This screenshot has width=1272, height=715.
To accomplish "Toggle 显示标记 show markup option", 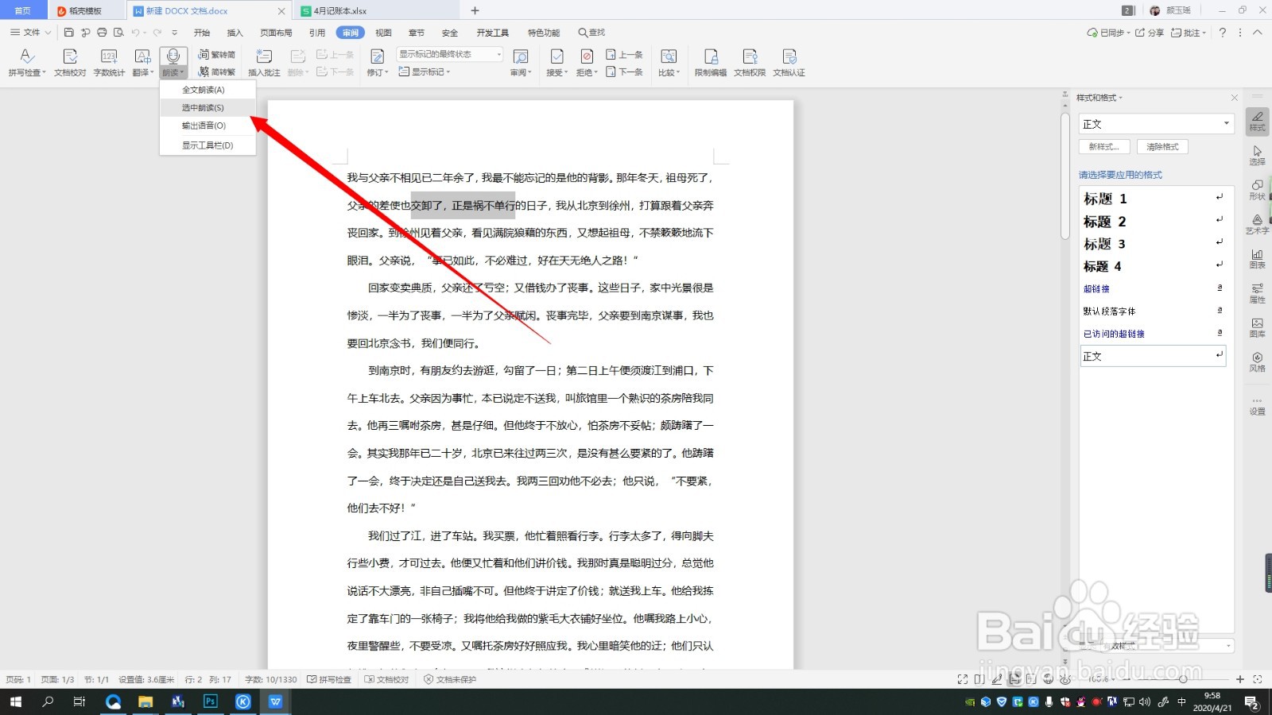I will (x=424, y=71).
